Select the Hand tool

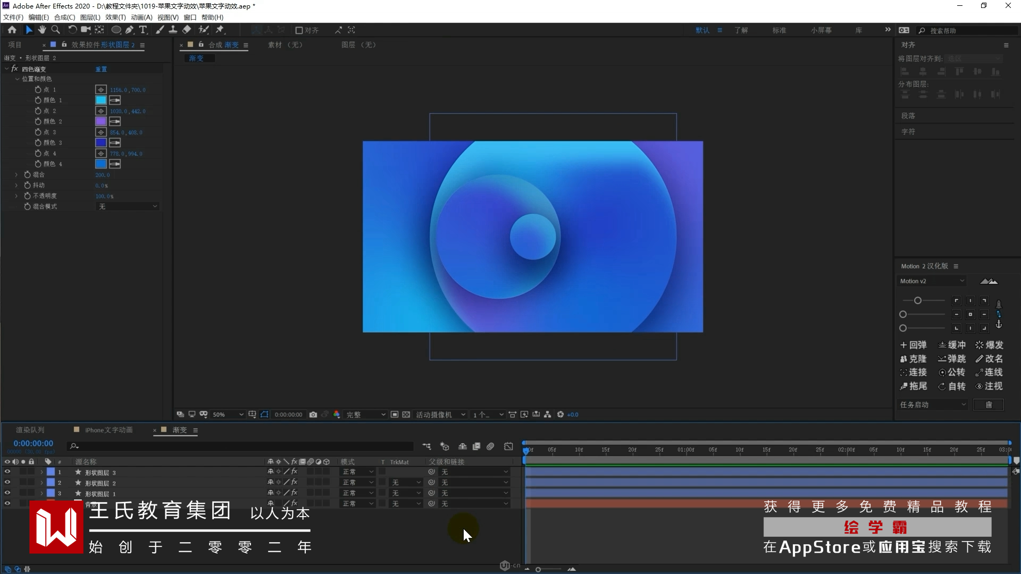click(42, 30)
